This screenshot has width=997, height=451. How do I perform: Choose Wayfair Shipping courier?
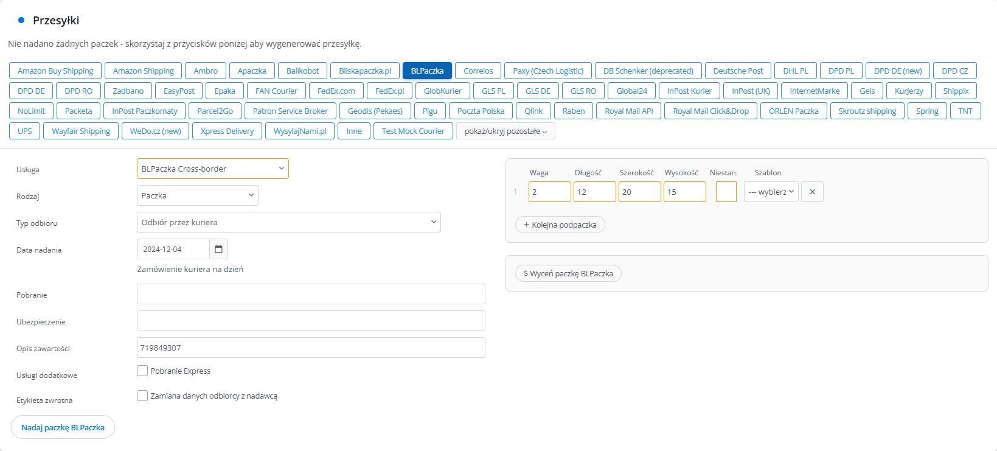(81, 131)
